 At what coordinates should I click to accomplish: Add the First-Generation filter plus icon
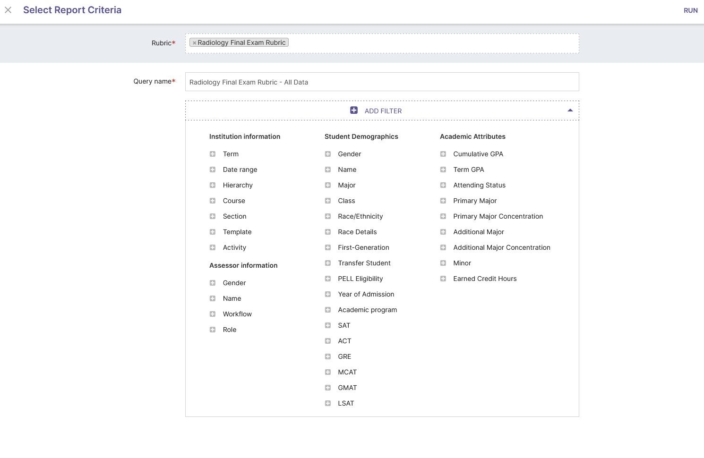coord(328,247)
